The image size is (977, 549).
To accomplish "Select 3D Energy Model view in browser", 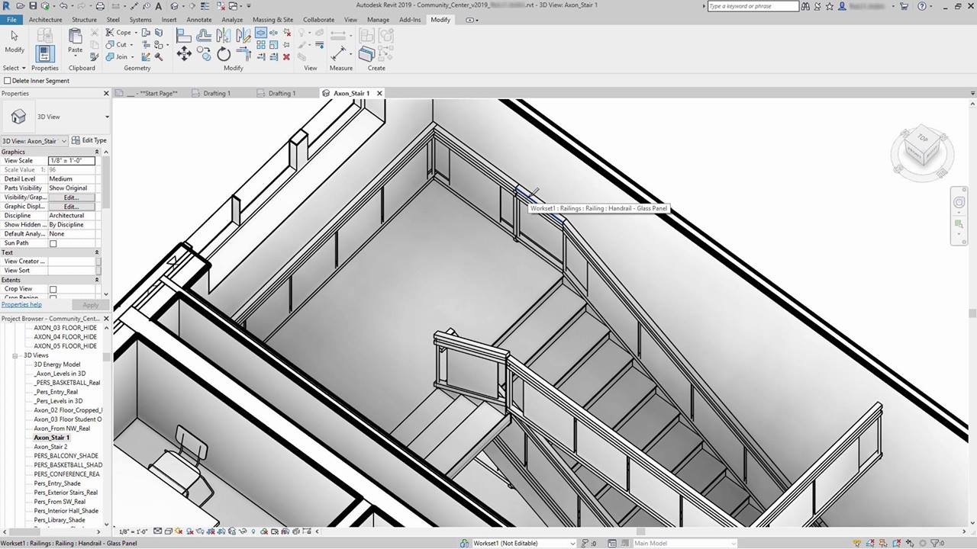I will (57, 364).
